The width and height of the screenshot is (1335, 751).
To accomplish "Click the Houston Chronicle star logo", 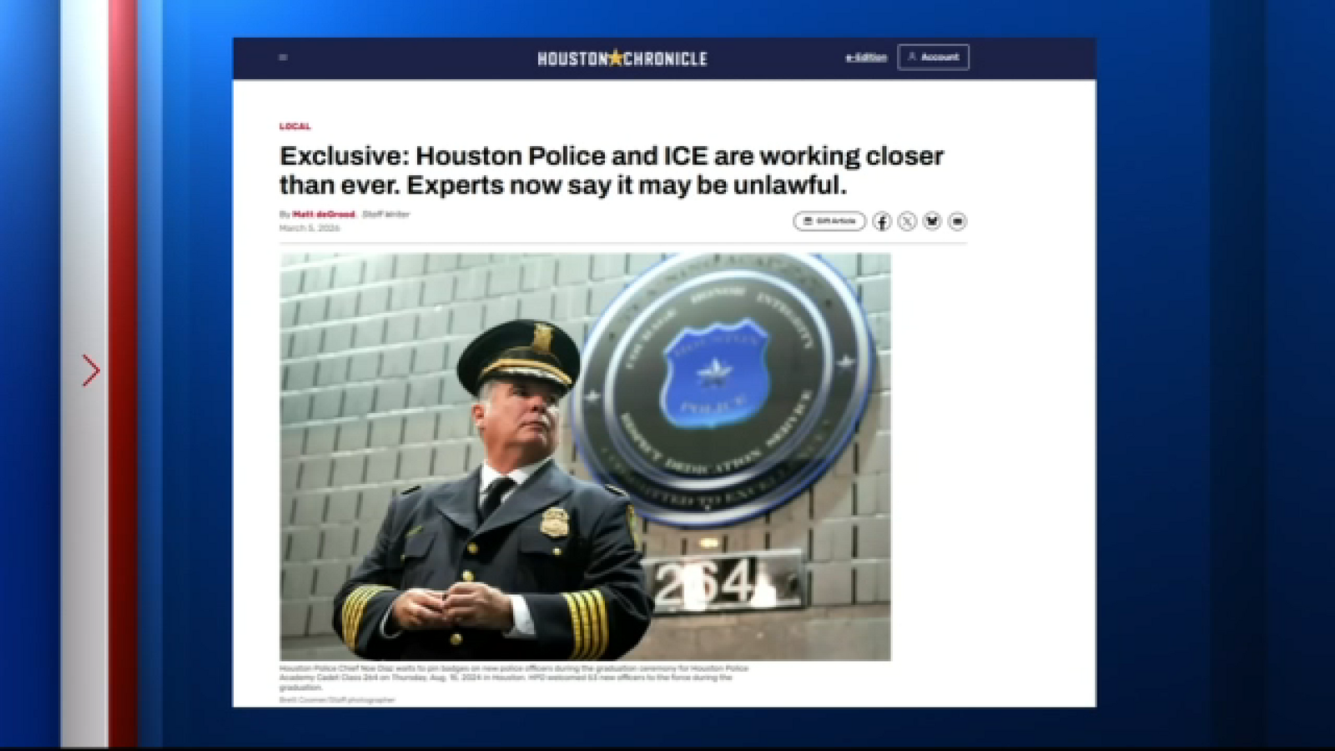I will 615,58.
